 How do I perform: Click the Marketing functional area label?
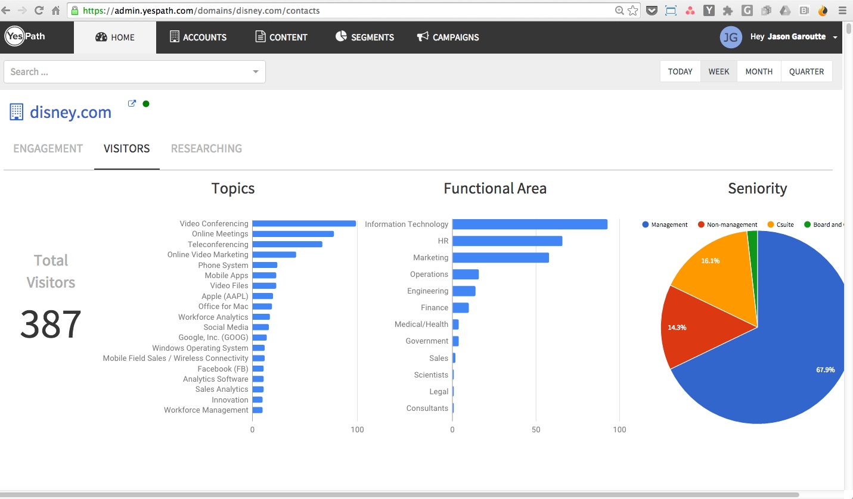tap(430, 258)
